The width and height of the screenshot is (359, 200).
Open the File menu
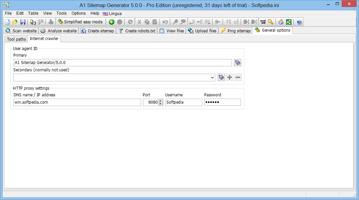pyautogui.click(x=8, y=13)
